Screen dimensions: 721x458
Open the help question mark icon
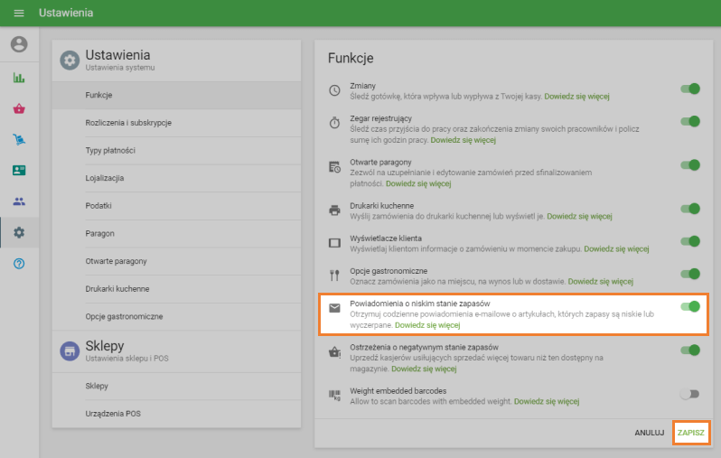(x=19, y=263)
